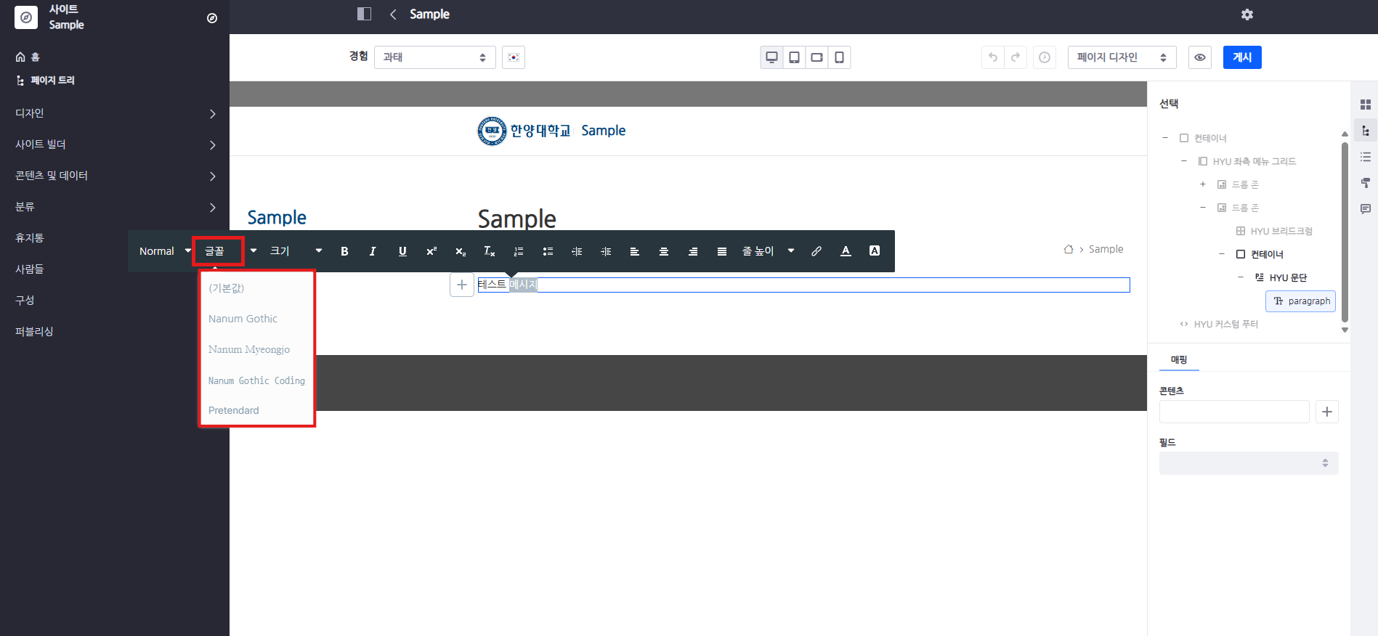The image size is (1378, 636).
Task: Open the 경험 experience dropdown
Action: 434,57
